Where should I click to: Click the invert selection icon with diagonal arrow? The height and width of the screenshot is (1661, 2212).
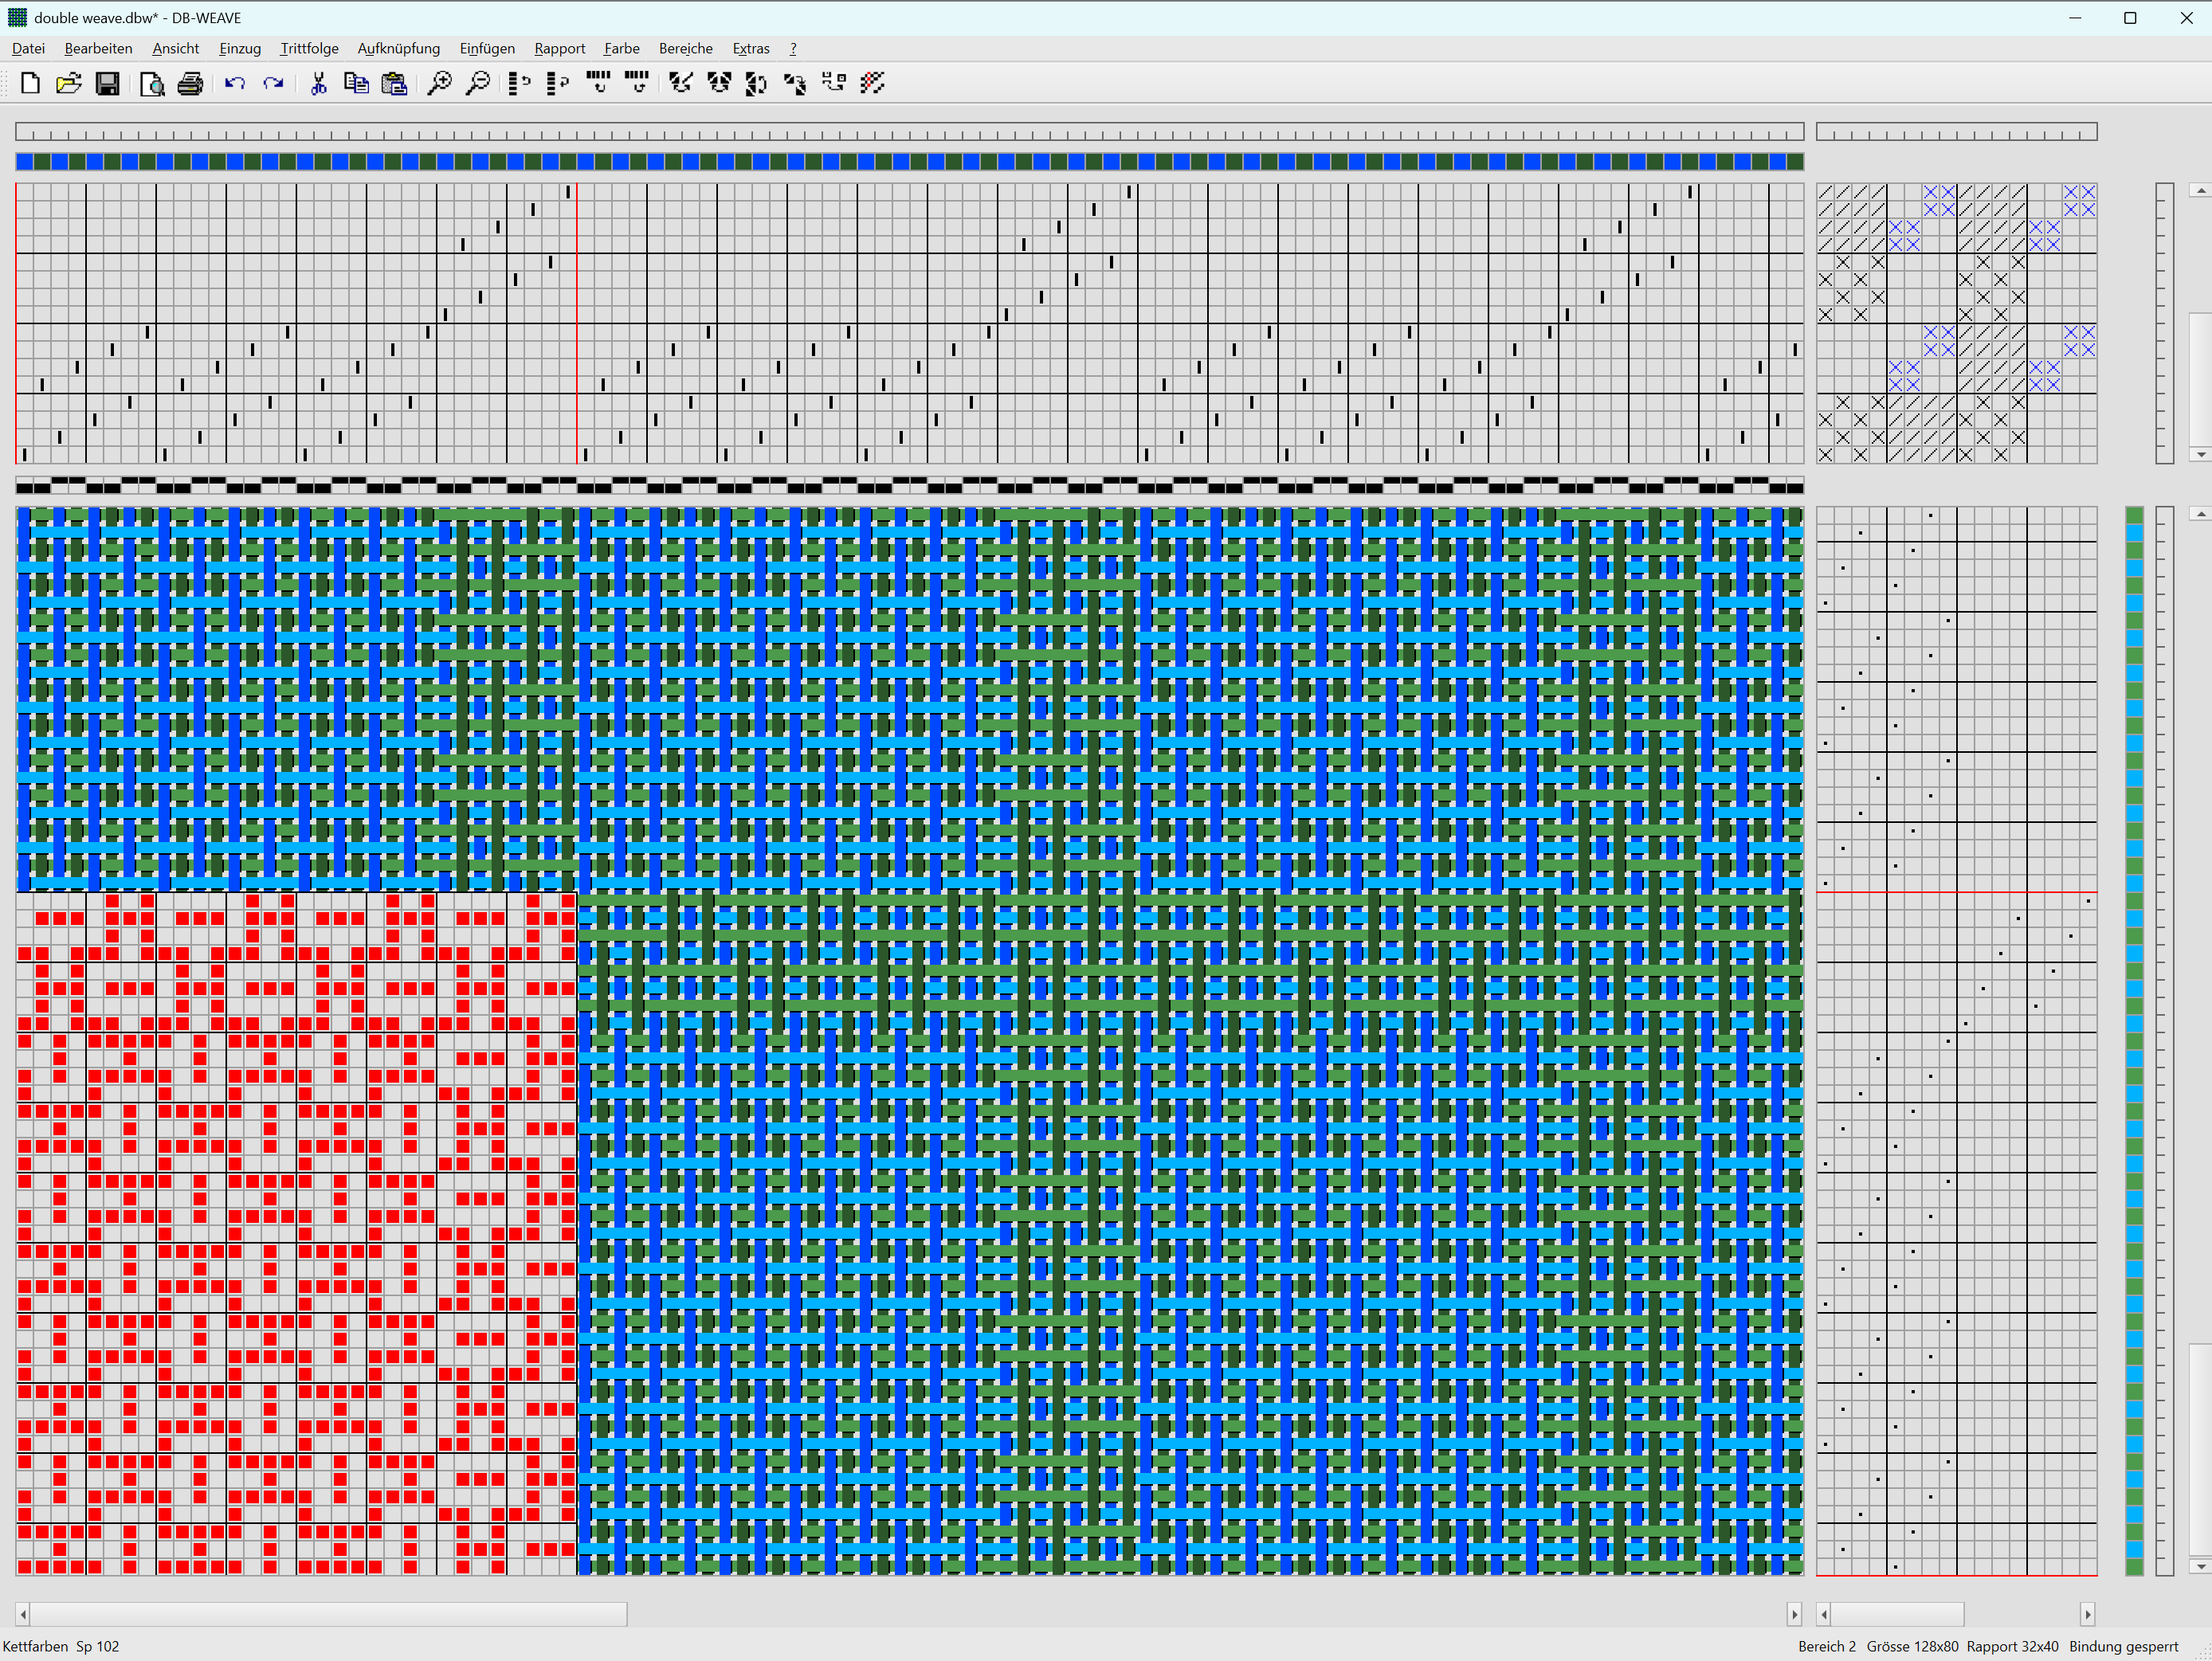(x=795, y=83)
